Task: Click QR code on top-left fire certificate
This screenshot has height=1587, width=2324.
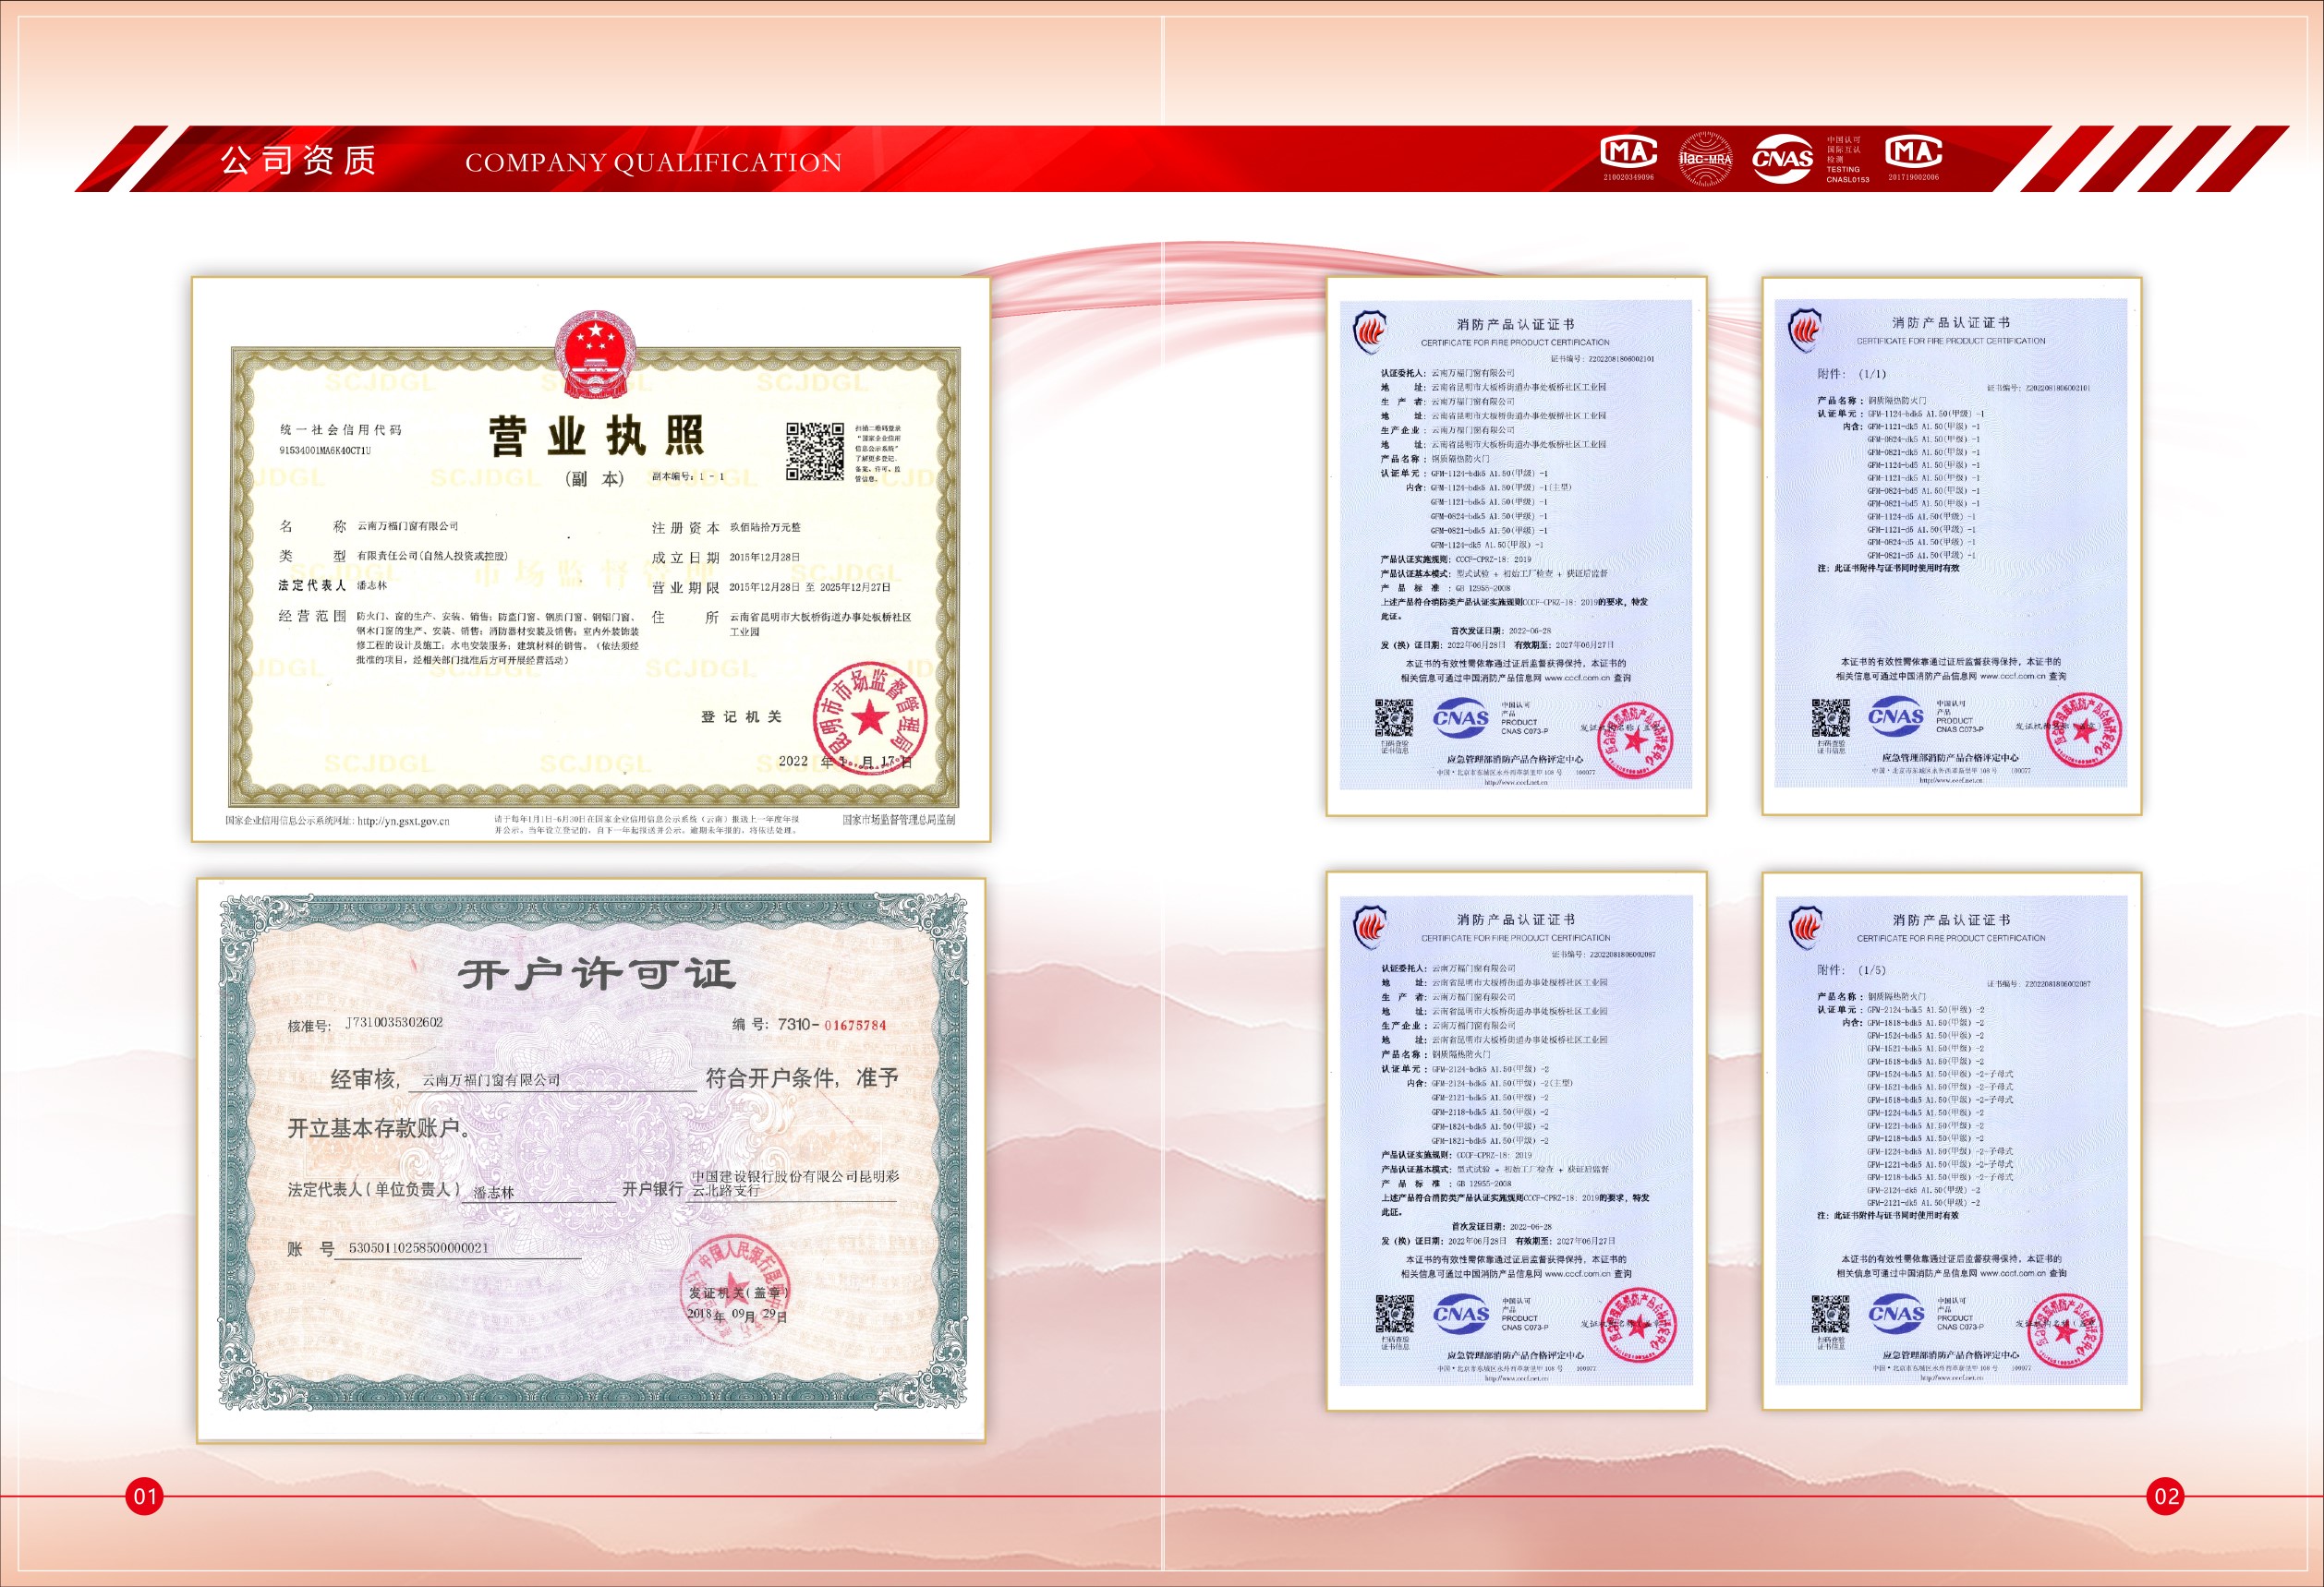Action: coord(1393,718)
